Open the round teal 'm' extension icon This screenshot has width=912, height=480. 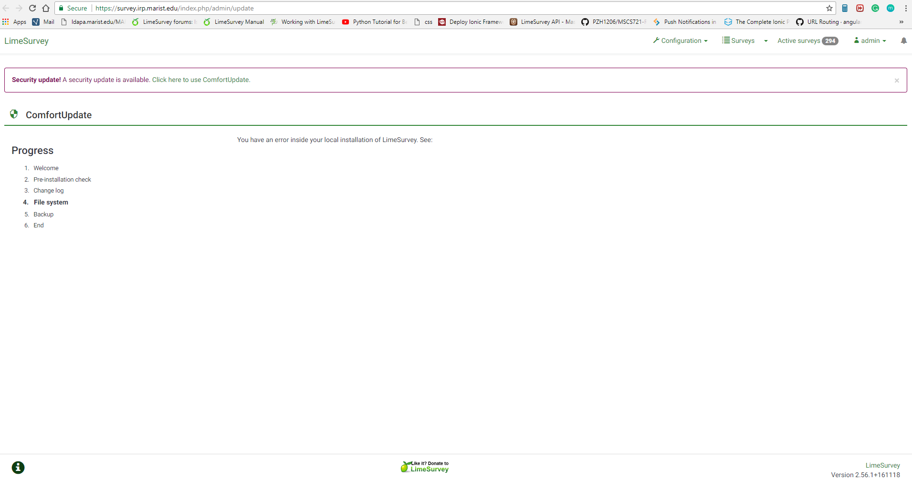(x=891, y=8)
